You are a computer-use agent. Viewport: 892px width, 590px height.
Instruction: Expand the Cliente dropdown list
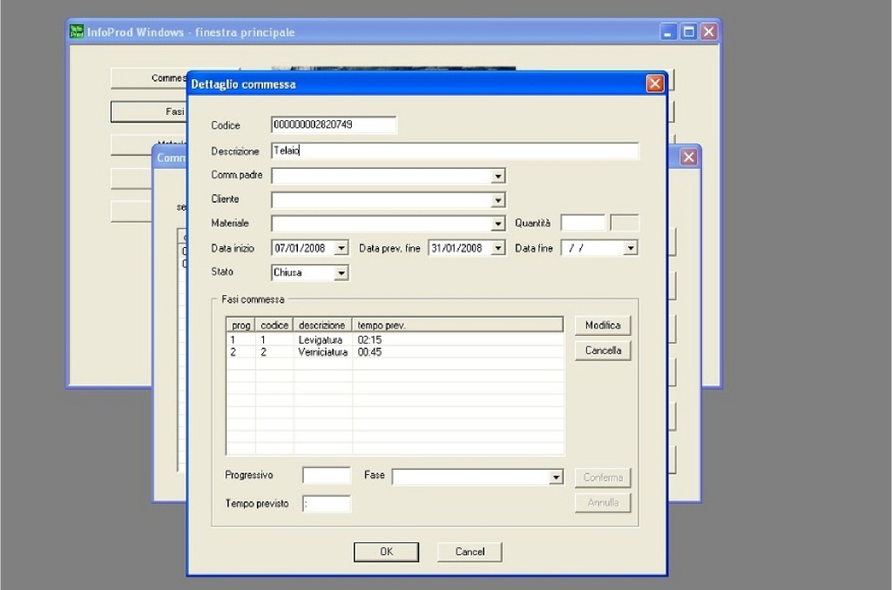pyautogui.click(x=497, y=201)
